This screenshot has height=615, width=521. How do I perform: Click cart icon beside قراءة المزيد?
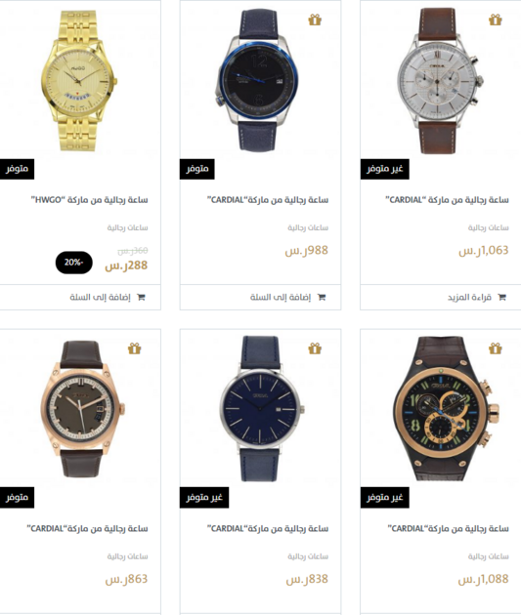click(x=501, y=298)
